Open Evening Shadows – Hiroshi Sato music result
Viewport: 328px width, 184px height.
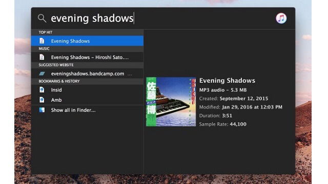point(87,57)
